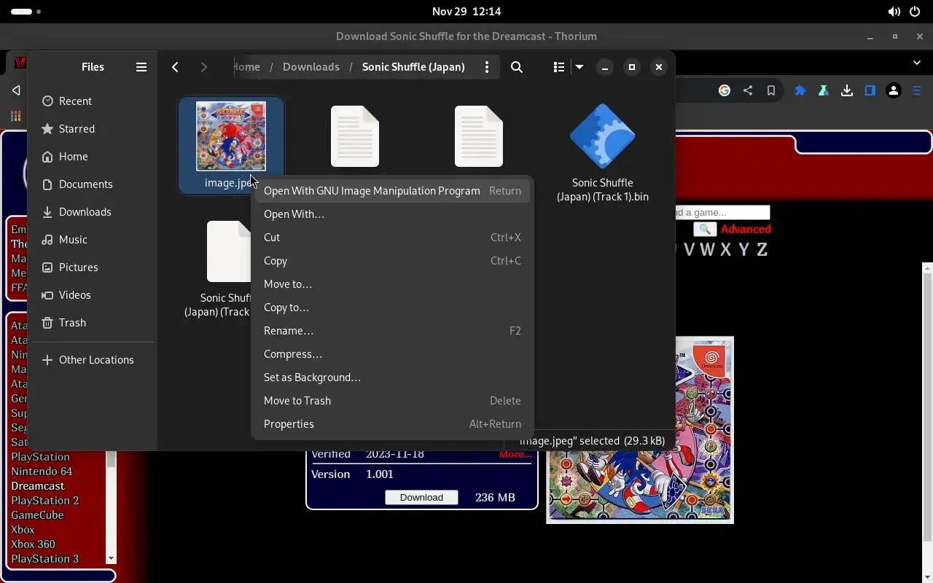This screenshot has height=583, width=933.
Task: Open Pictures folder in sidebar
Action: click(93, 267)
